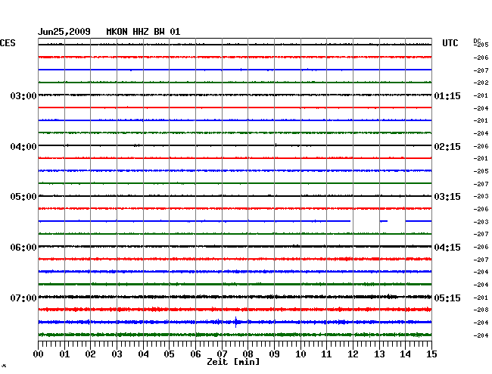
Task: Select DC value -206 beside 02:15
Action: (x=481, y=146)
